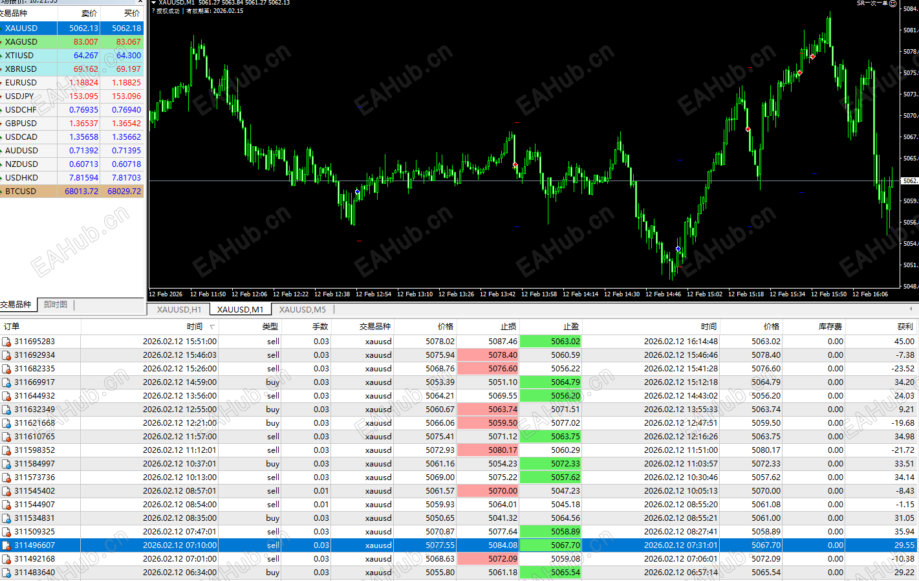Toggle sort arrow on 时间 column

pyautogui.click(x=212, y=327)
